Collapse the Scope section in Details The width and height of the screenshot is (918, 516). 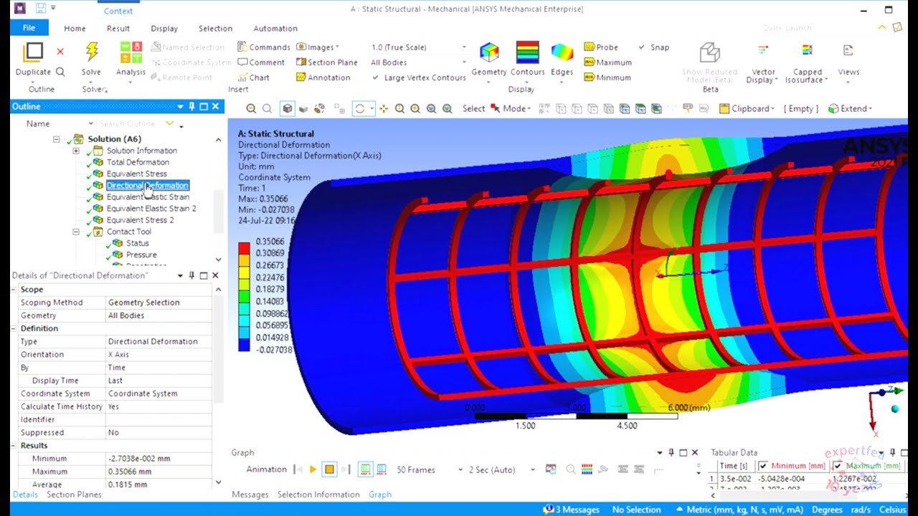coord(14,290)
